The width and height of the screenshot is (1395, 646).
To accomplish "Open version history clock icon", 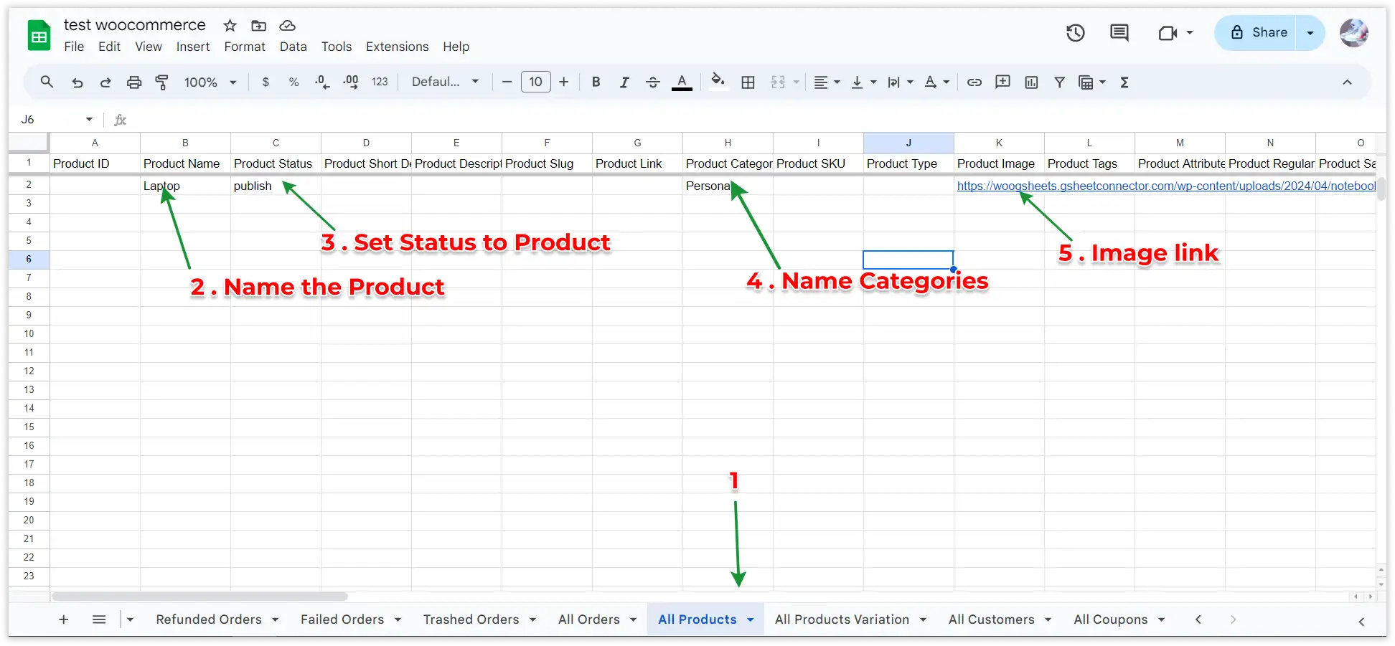I will (x=1075, y=33).
